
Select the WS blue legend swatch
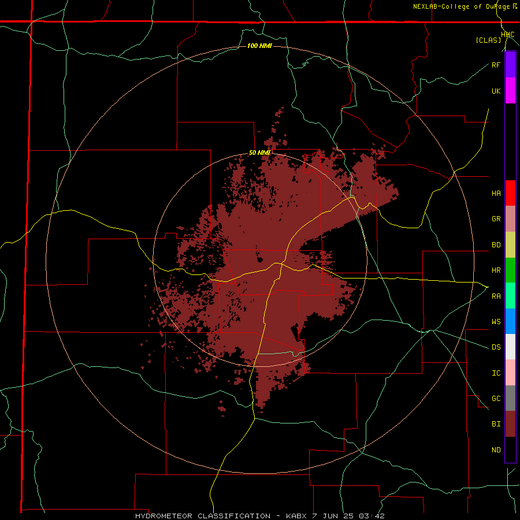tap(510, 321)
